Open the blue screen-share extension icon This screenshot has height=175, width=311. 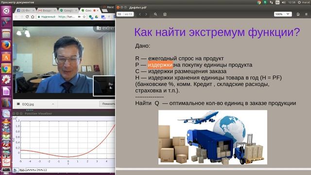pos(103,17)
